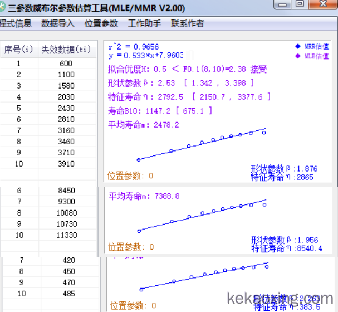Image resolution: width=338 pixels, height=312 pixels.
Task: Click the 平均寿命m: 7388.8 line
Action: pyautogui.click(x=144, y=196)
